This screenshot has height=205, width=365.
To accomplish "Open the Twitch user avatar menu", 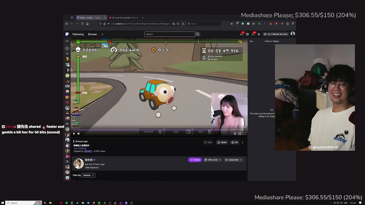I will click(x=293, y=34).
